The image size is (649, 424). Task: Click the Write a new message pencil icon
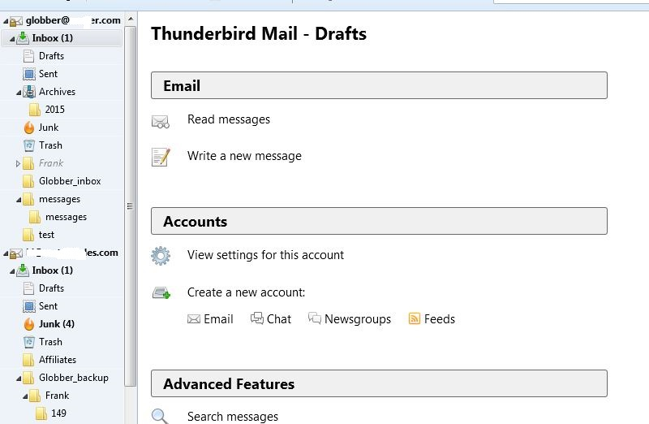tap(161, 157)
